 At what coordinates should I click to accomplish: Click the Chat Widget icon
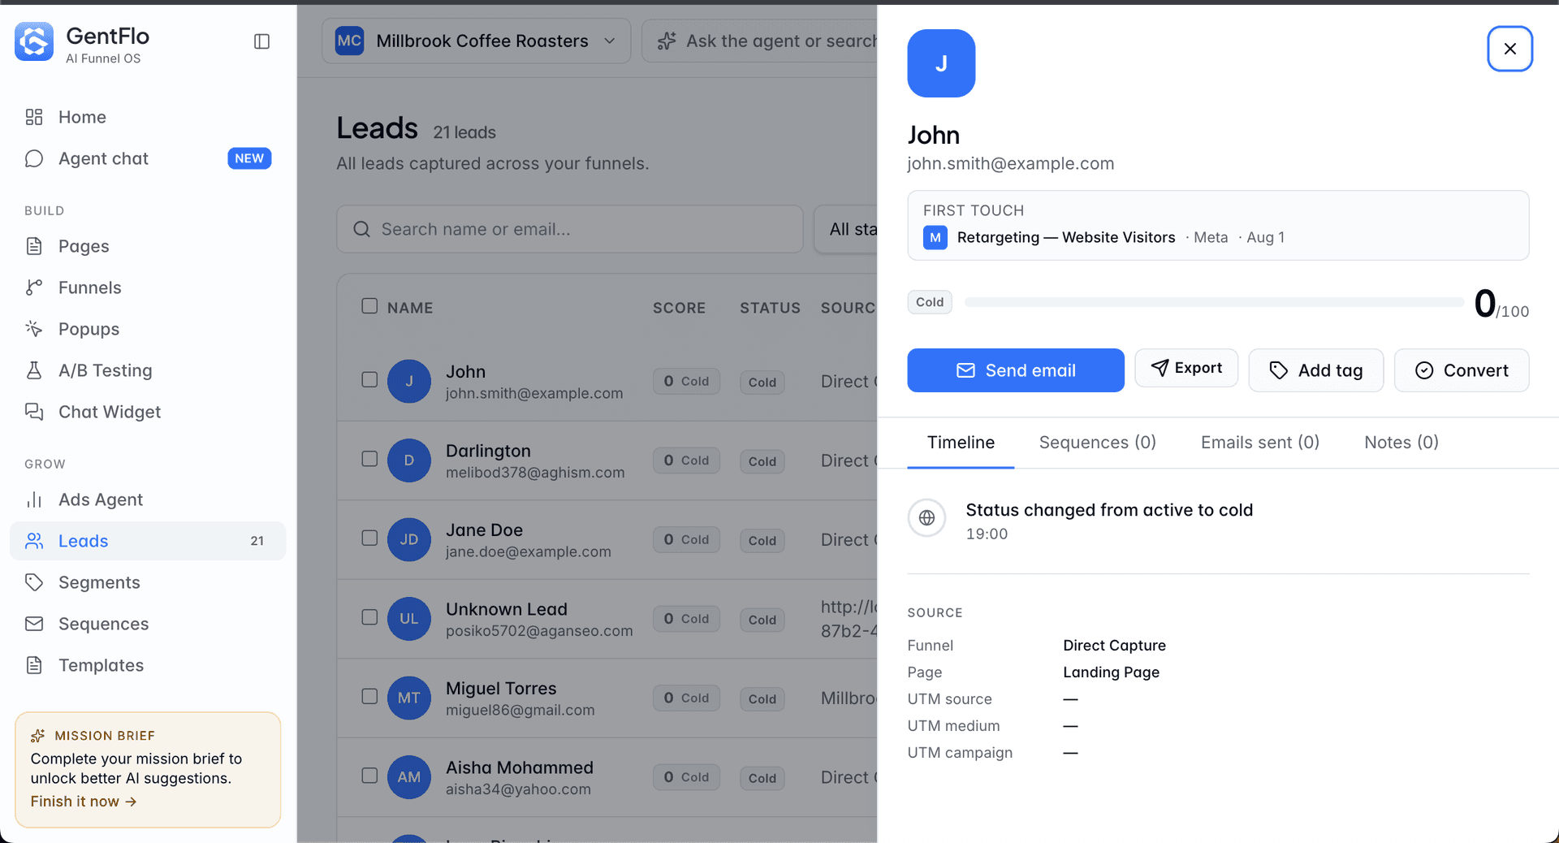click(x=34, y=412)
